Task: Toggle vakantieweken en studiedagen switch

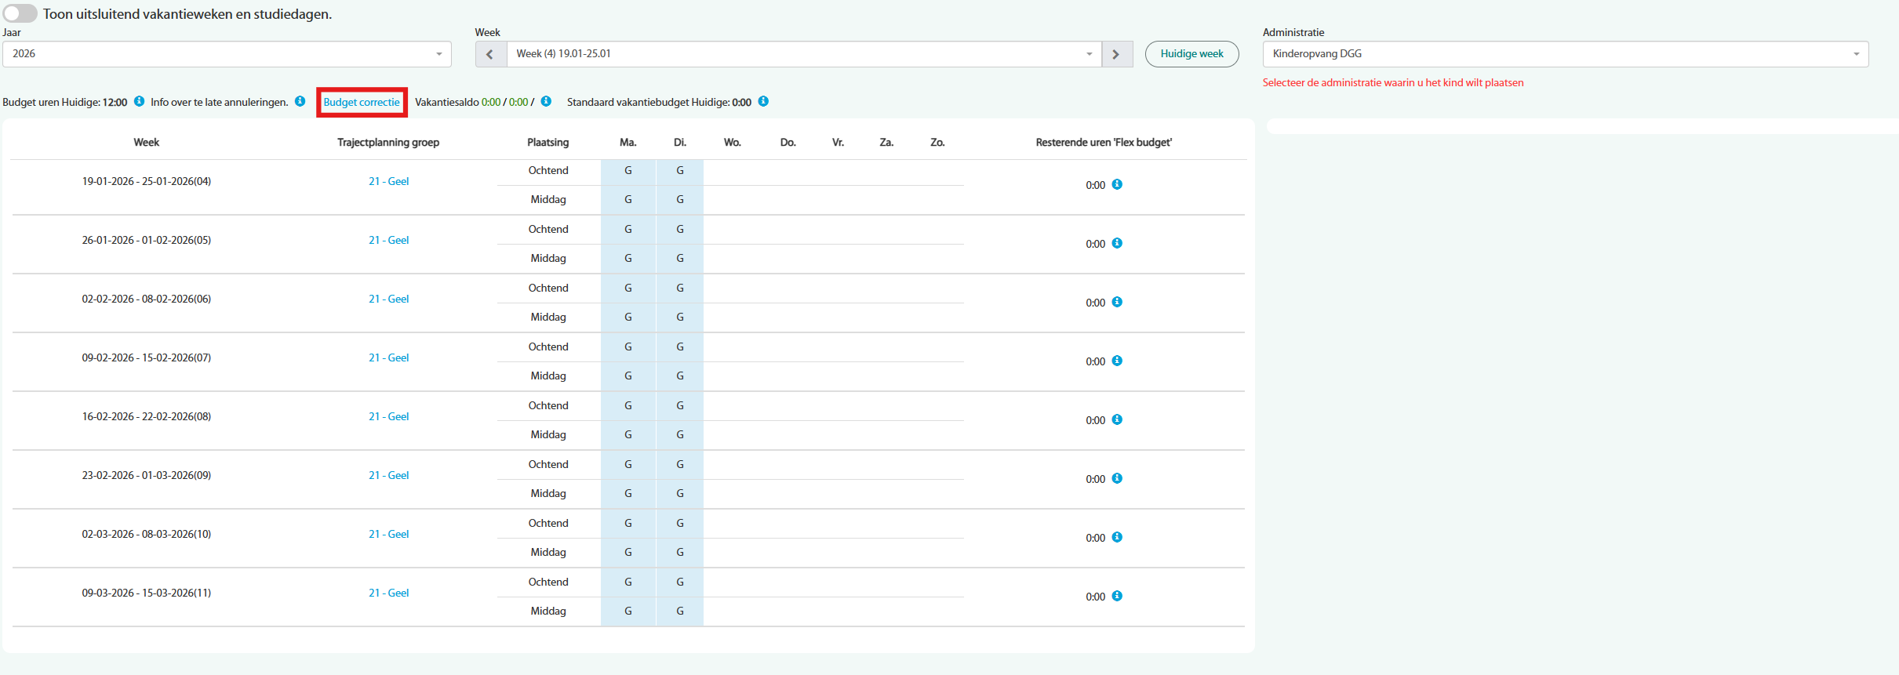Action: point(20,13)
